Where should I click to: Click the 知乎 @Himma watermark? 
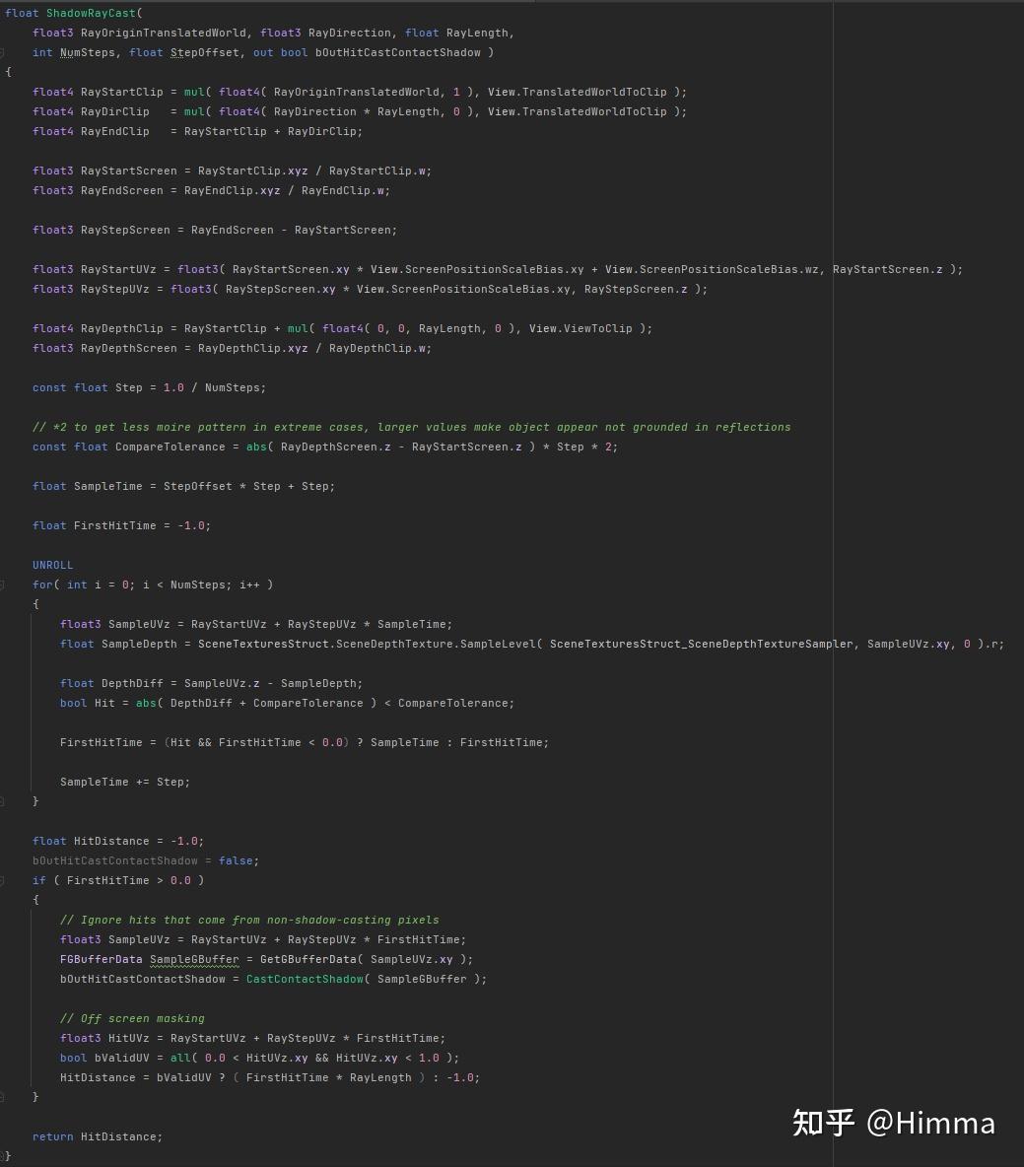(893, 1123)
